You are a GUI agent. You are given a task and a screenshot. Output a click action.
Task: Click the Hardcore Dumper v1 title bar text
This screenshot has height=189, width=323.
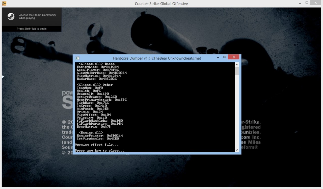coord(157,58)
